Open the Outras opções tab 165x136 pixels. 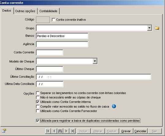coord(25,11)
